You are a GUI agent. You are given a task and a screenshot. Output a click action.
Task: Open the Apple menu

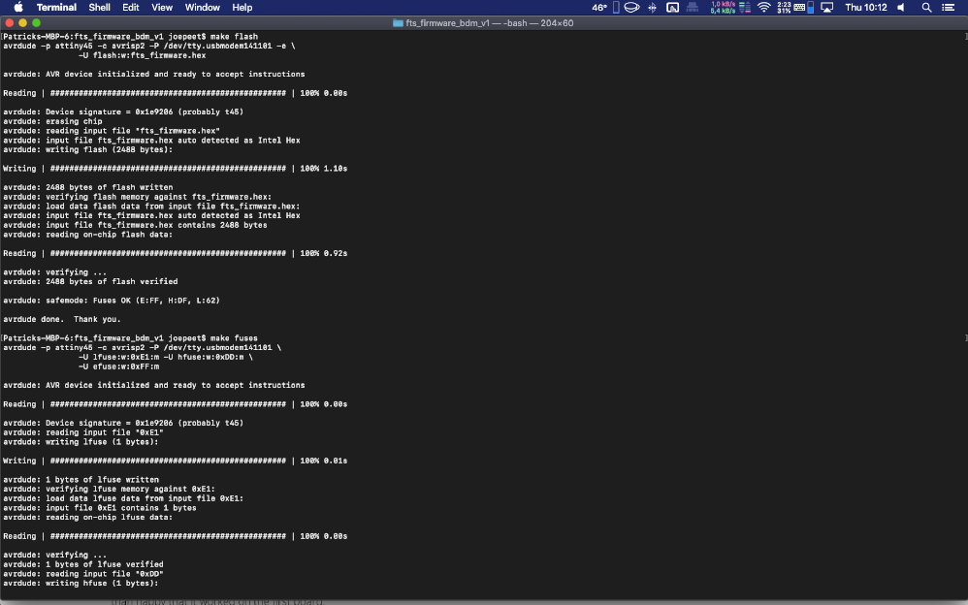(x=17, y=8)
